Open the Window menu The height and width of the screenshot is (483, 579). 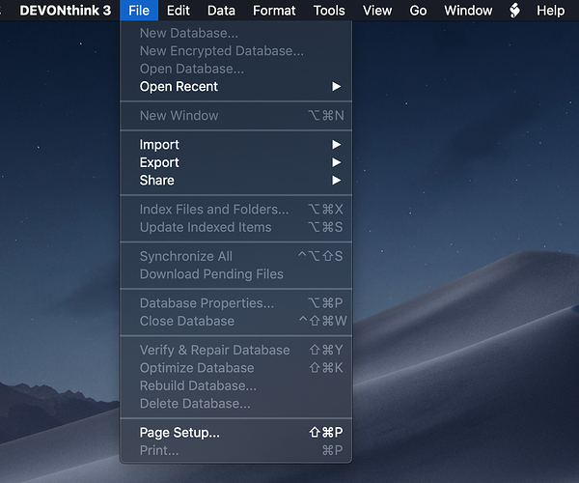(468, 11)
